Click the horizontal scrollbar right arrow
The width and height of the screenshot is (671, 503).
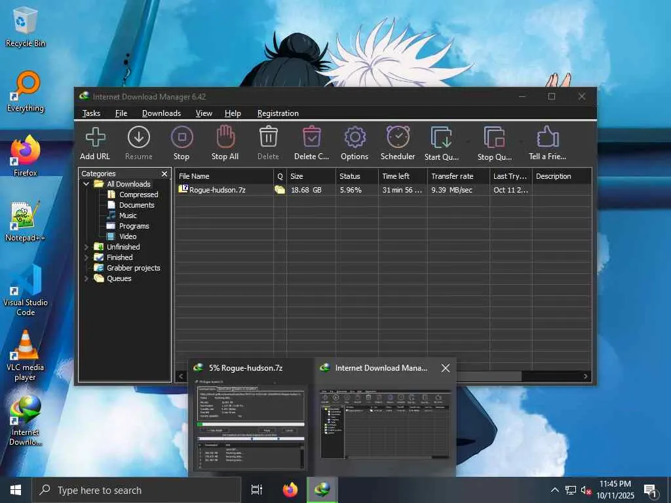[x=585, y=377]
